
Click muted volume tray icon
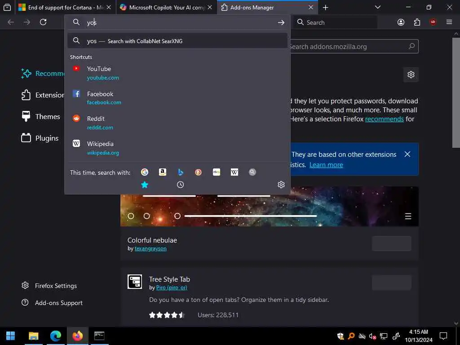point(372,336)
